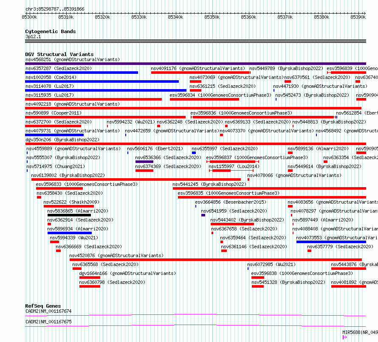Click the nsv590899 Cooper2011 label
Screen dimensions: 378x342
click(54, 113)
